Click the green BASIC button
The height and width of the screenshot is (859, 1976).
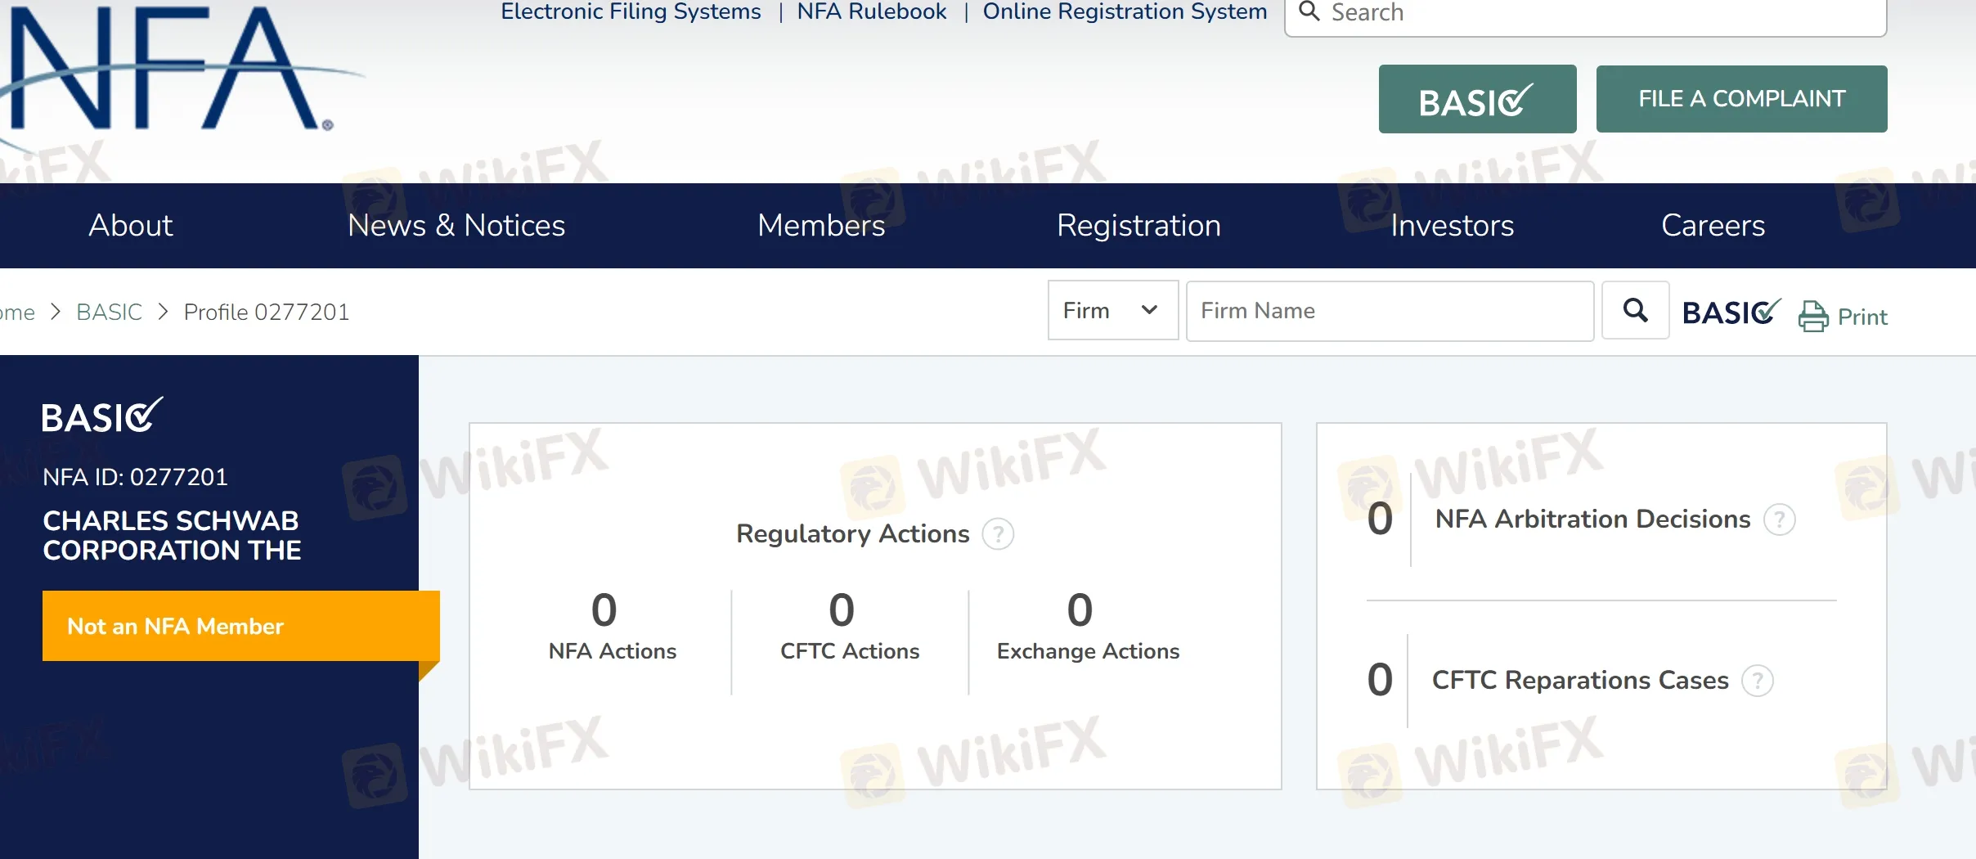pyautogui.click(x=1477, y=99)
